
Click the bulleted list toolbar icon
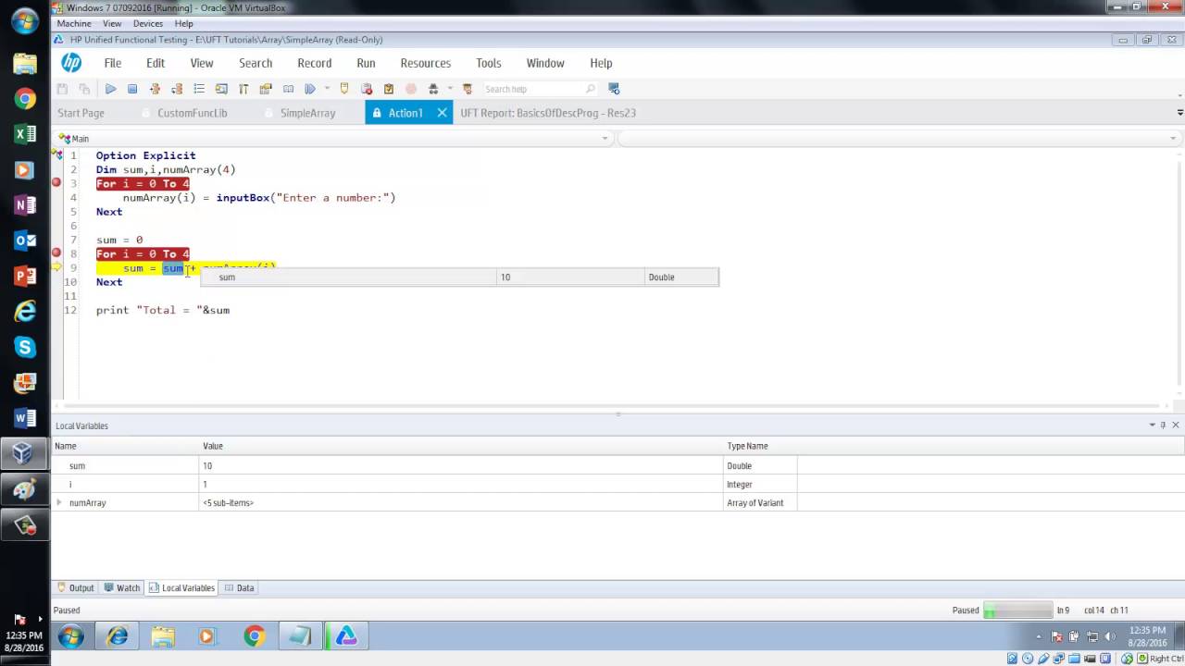199,89
